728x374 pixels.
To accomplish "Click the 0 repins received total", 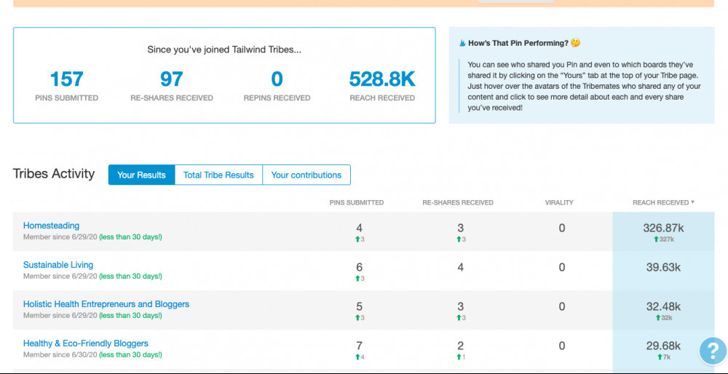I will coord(277,79).
